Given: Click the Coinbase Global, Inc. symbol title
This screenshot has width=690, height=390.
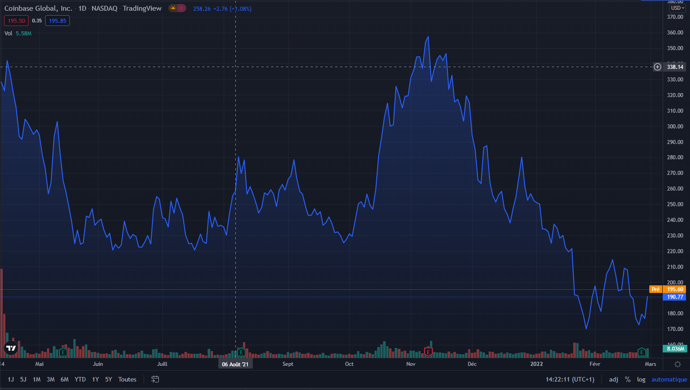Looking at the screenshot, I should [x=38, y=8].
